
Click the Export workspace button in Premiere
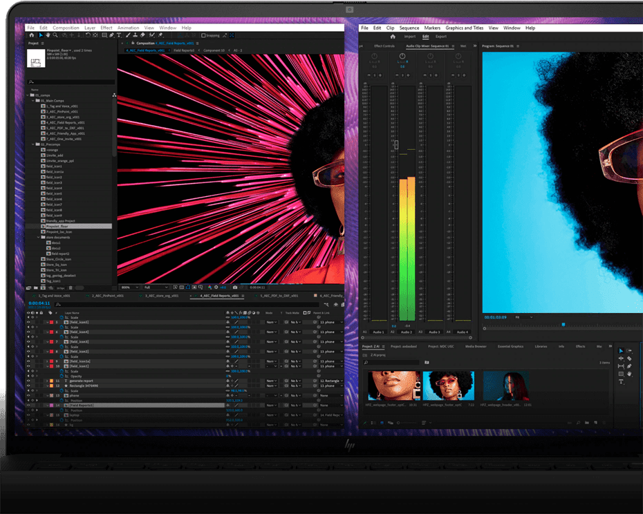[x=441, y=37]
